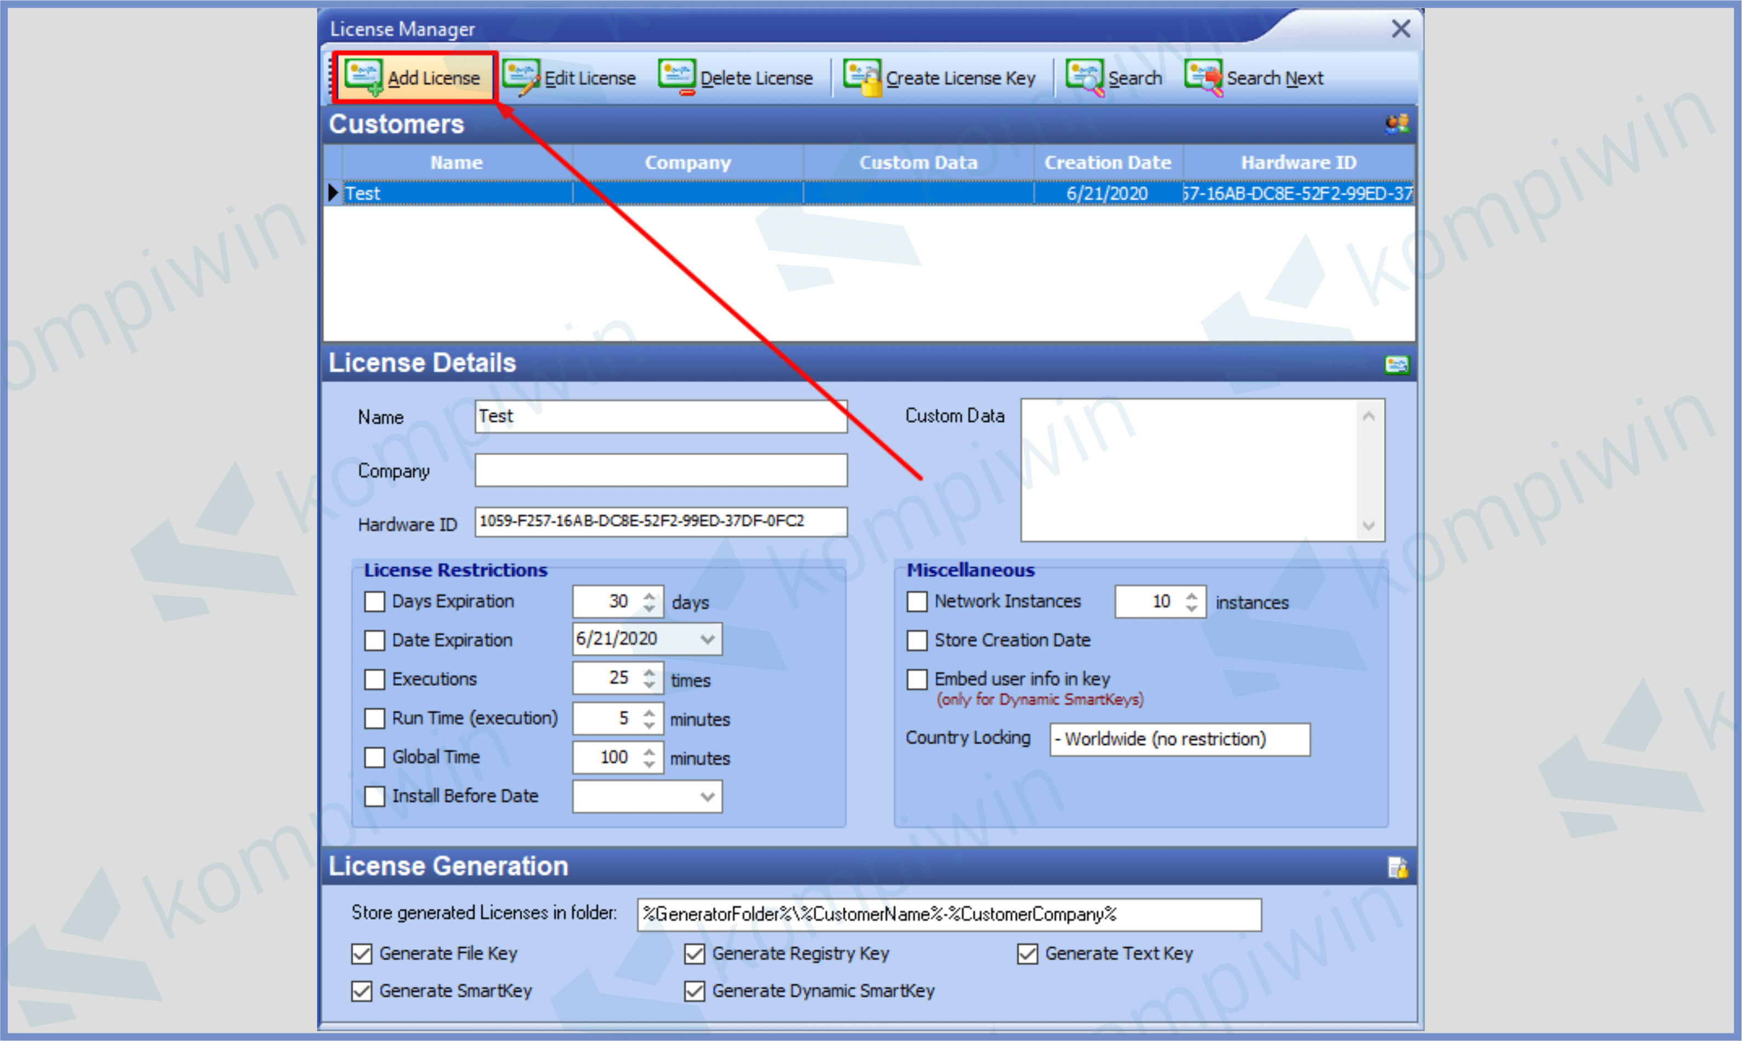The height and width of the screenshot is (1041, 1742).
Task: Enable the Days Expiration checkbox
Action: click(375, 602)
